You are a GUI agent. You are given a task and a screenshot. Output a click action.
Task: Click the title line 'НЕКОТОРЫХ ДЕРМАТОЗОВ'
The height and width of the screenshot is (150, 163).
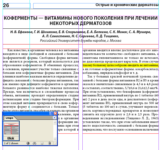pyautogui.click(x=81, y=23)
